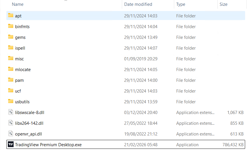Image resolution: width=248 pixels, height=150 pixels.
Task: Select the apt folder icon
Action: click(x=11, y=15)
